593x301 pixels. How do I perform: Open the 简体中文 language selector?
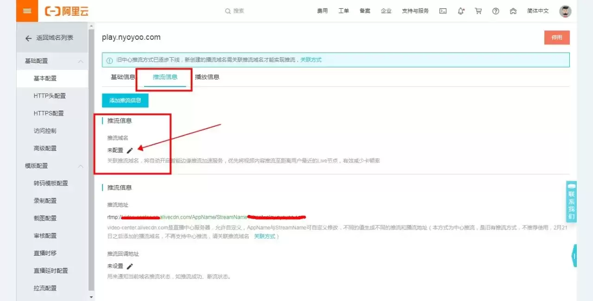538,11
